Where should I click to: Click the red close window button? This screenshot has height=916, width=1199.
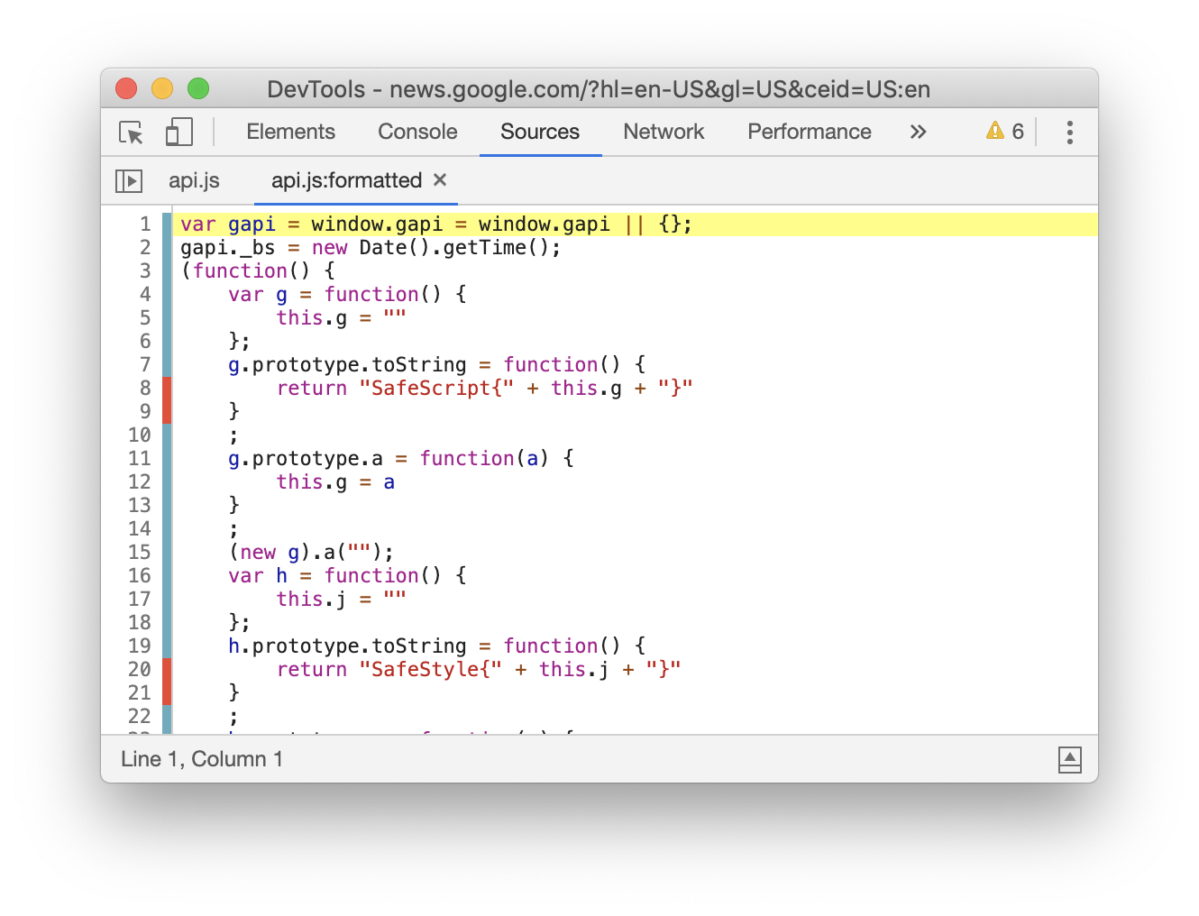pos(126,88)
